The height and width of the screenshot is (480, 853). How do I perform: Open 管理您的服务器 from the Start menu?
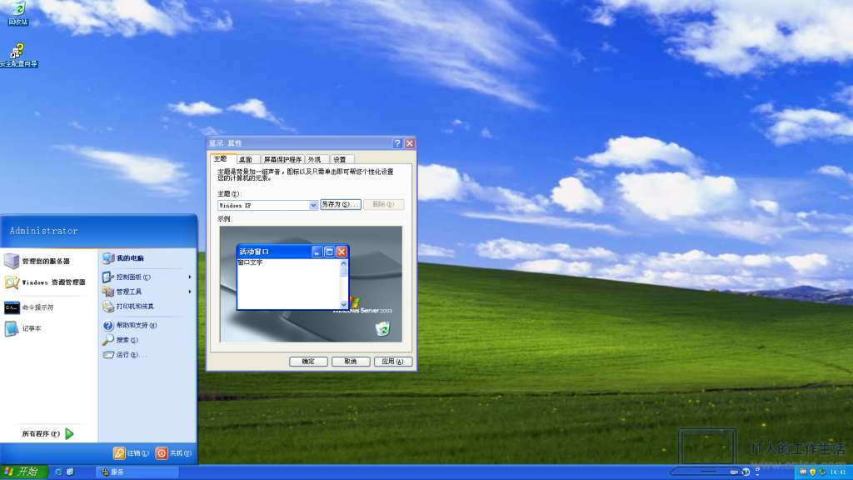coord(37,261)
